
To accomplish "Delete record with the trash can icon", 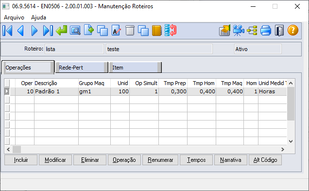I will [130, 30].
